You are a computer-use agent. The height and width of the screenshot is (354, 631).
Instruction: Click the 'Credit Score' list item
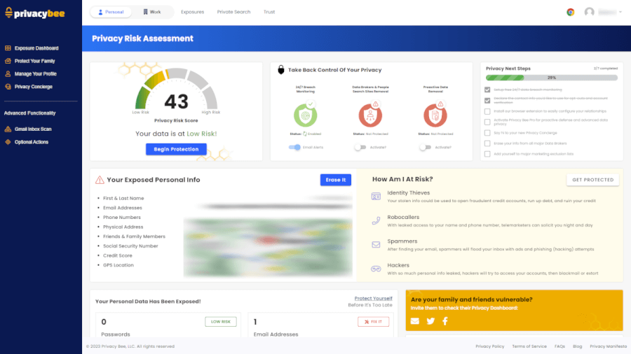118,255
